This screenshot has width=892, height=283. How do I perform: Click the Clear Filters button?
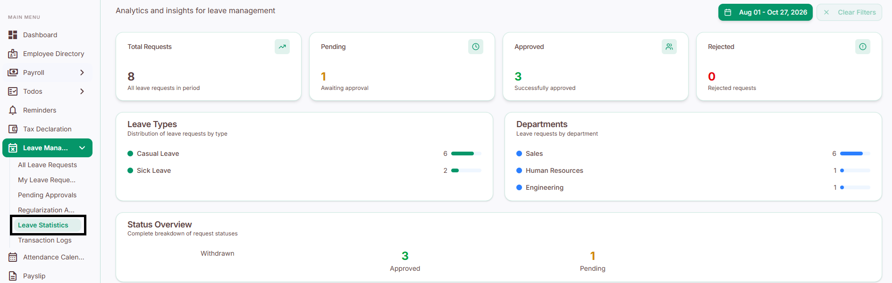(x=849, y=12)
